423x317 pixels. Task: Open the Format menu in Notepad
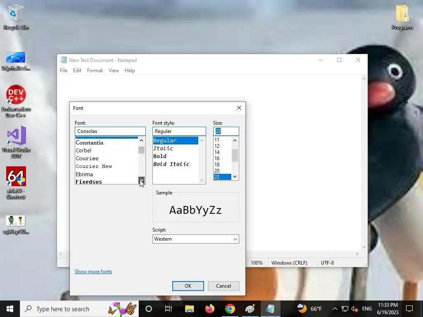(x=95, y=70)
